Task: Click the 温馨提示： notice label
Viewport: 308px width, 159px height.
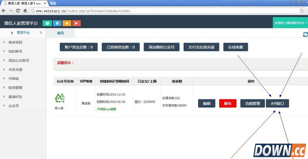Action: coord(65,63)
